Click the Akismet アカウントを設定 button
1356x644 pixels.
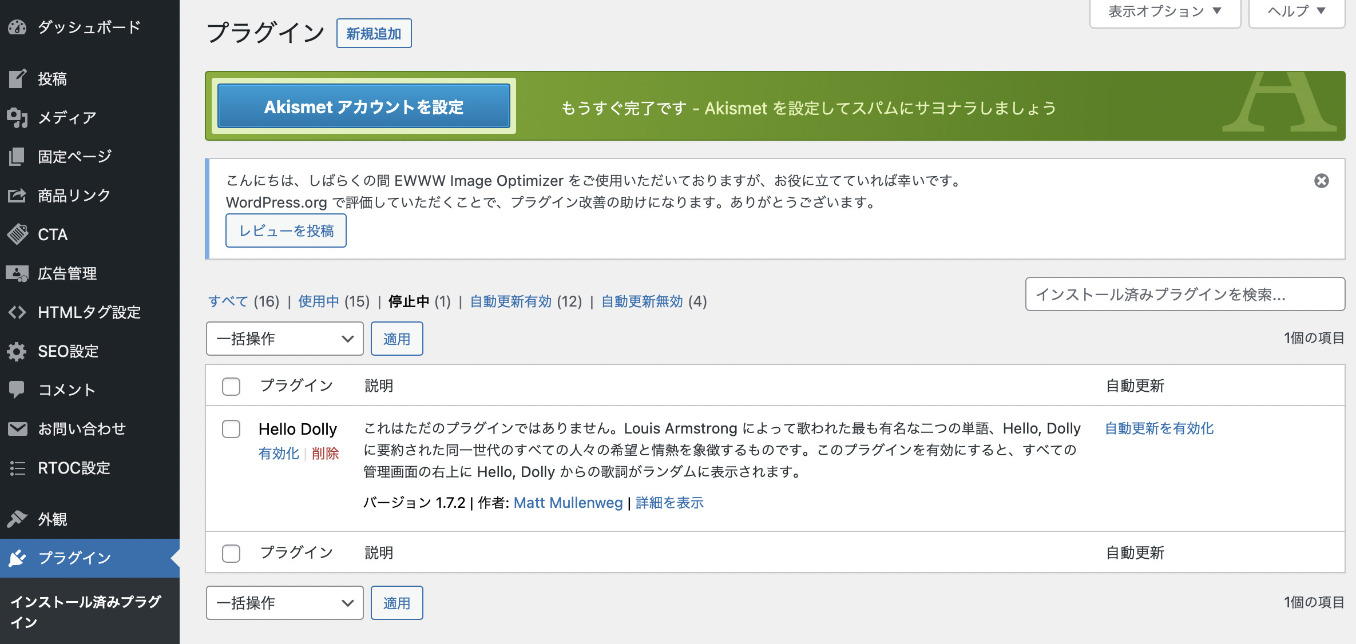click(x=364, y=106)
